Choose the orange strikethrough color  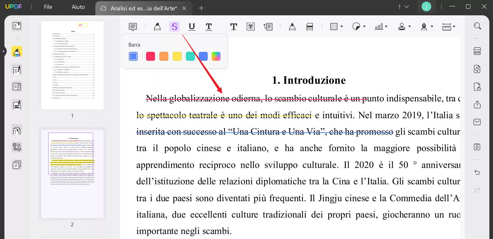coord(164,56)
